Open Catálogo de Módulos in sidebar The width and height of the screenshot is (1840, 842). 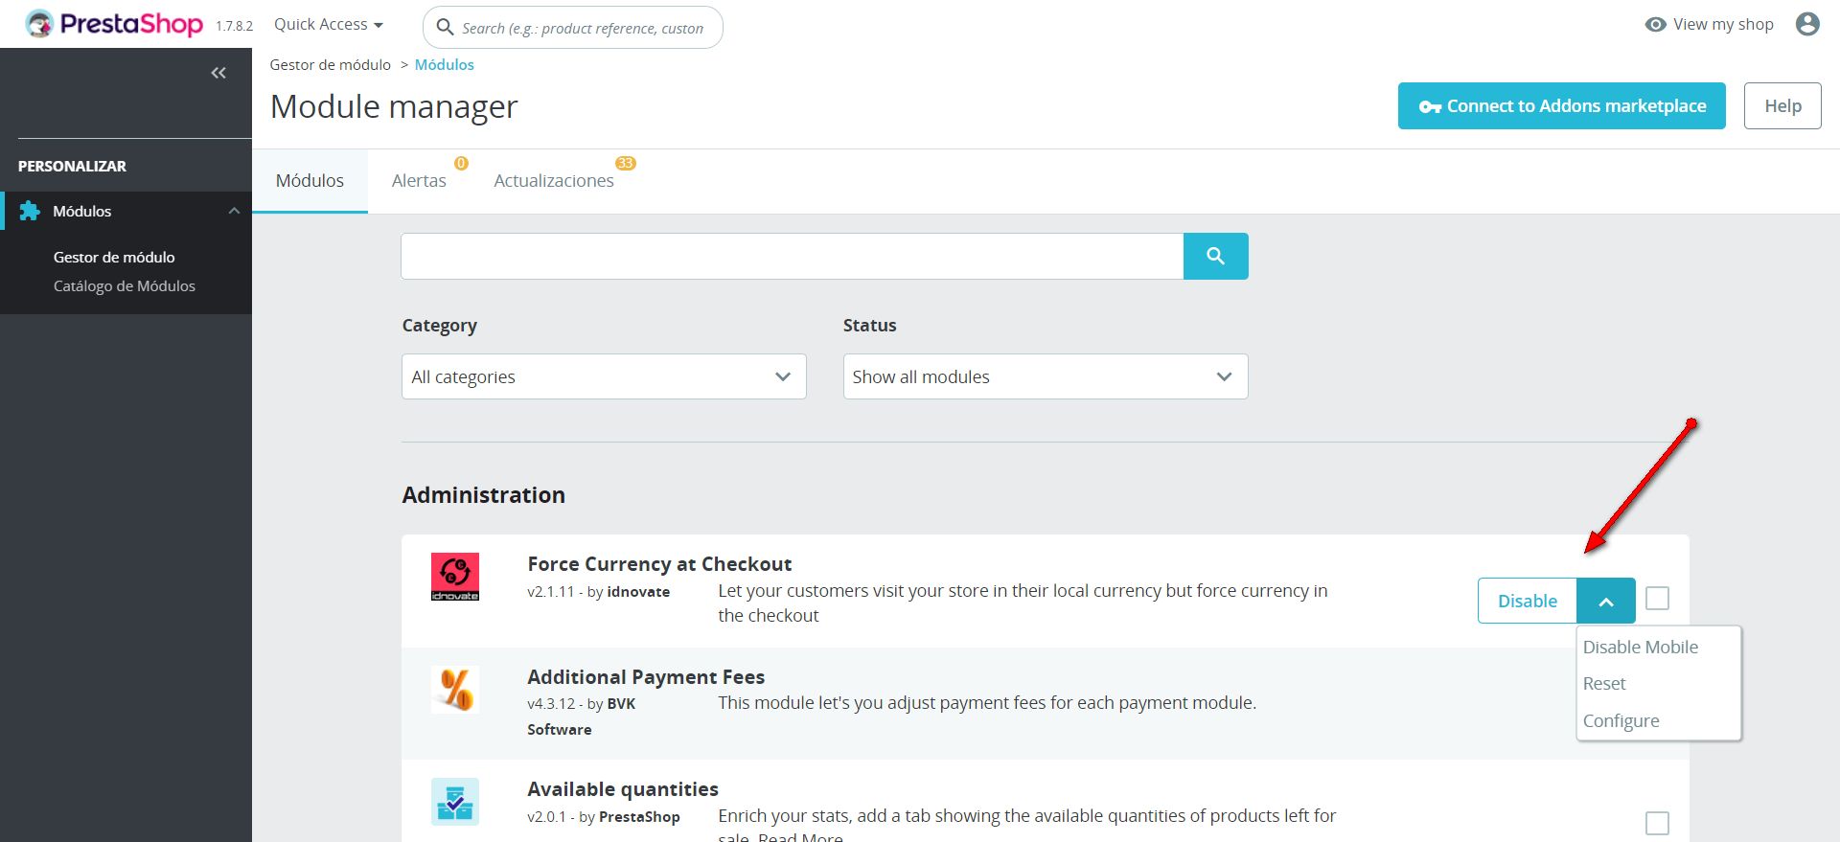(125, 285)
